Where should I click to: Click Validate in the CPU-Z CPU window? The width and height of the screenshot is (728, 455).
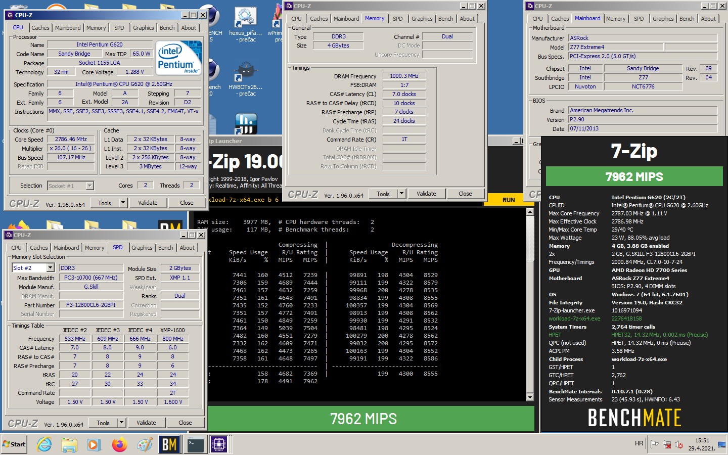click(x=148, y=203)
